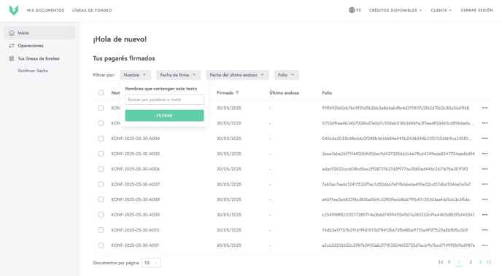Click the green app logo icon
The image size is (502, 276).
[14, 10]
